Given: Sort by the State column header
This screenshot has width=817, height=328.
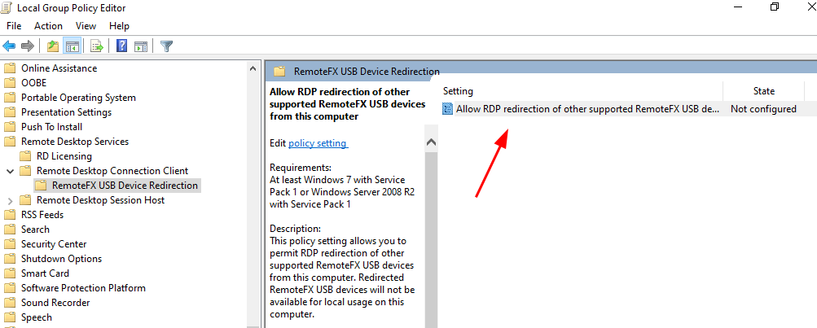Looking at the screenshot, I should pyautogui.click(x=763, y=91).
